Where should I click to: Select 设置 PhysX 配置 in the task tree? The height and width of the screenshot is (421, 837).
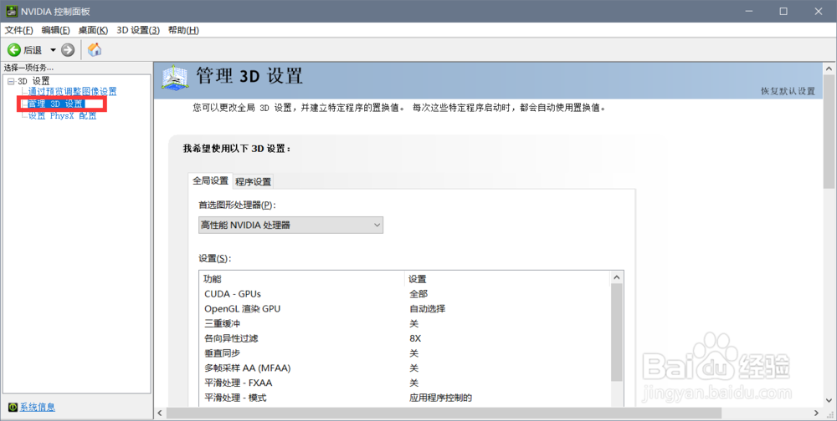tap(63, 115)
